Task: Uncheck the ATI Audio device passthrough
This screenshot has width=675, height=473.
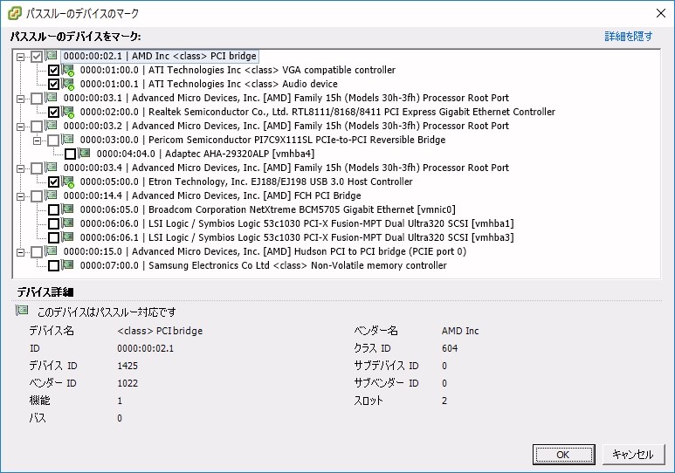Action: point(53,84)
